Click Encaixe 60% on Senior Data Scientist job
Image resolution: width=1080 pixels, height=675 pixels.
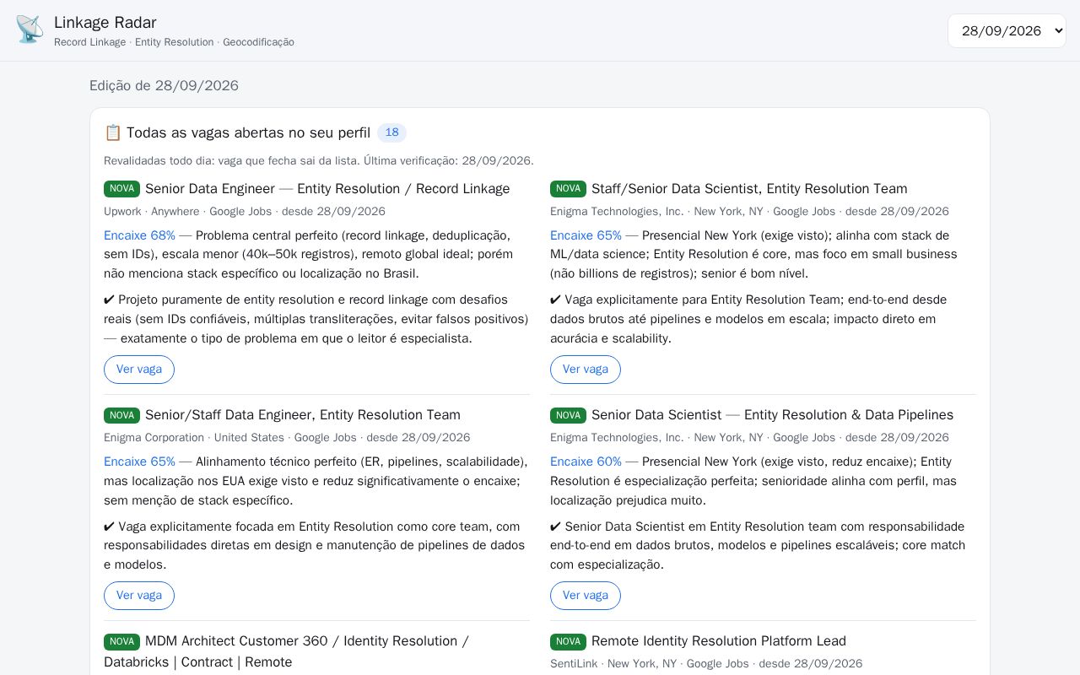pos(586,462)
